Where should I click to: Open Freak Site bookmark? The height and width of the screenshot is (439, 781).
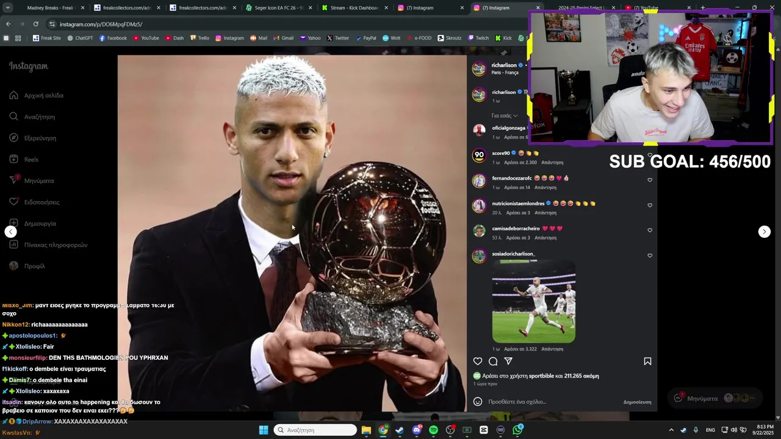[46, 38]
